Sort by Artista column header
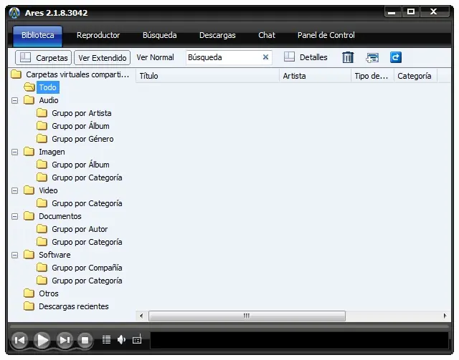Image resolution: width=459 pixels, height=360 pixels. 316,76
